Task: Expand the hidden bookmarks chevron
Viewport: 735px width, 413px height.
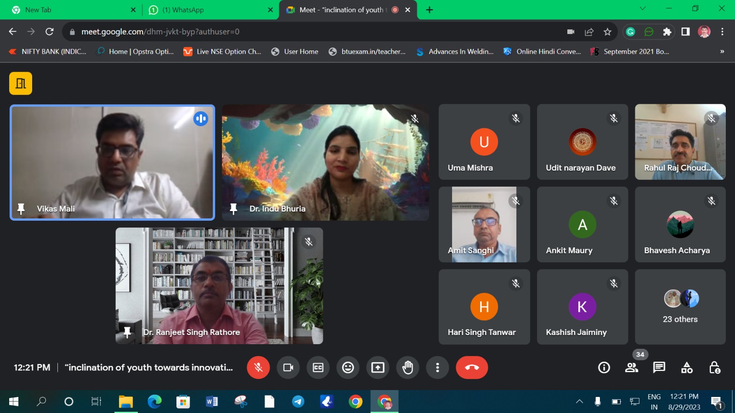Action: pyautogui.click(x=722, y=51)
